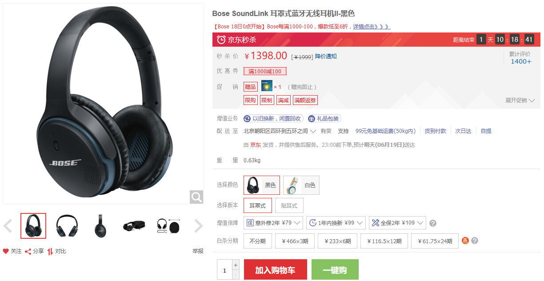The image size is (544, 281).
Task: Select the 贴耳式 version option
Action: tap(289, 205)
